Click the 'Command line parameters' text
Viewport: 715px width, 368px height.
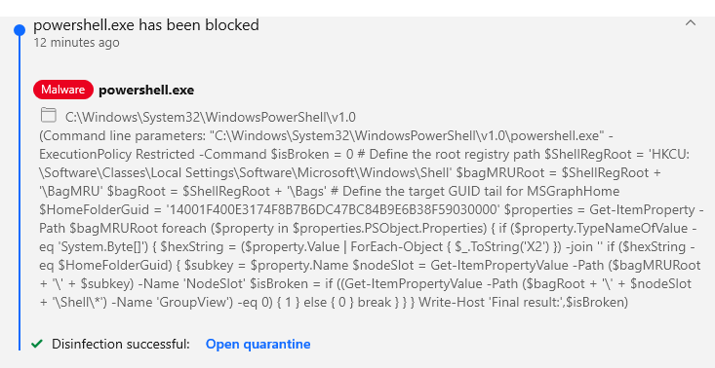pyautogui.click(x=123, y=136)
